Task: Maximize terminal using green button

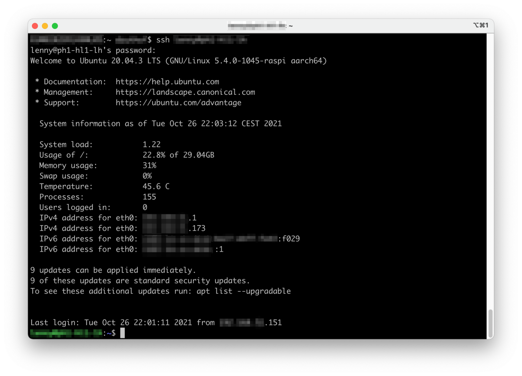Action: click(x=55, y=26)
